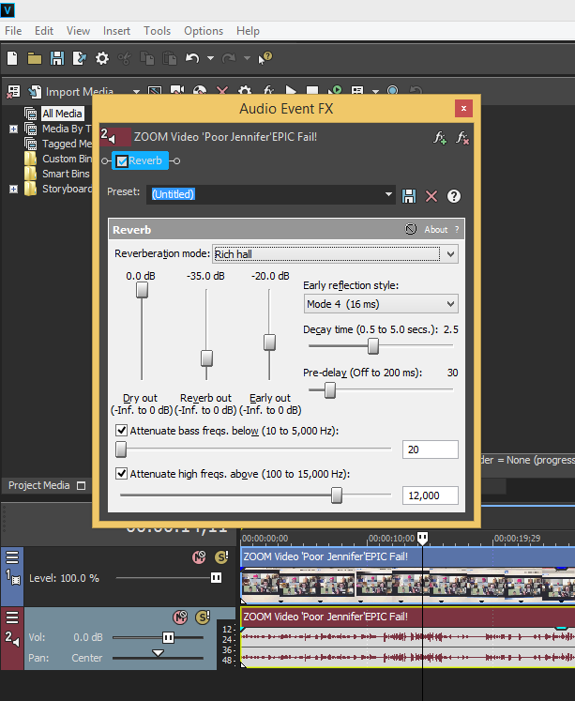Click the Decay time slider handle
Screen dimensions: 575x701
point(373,346)
